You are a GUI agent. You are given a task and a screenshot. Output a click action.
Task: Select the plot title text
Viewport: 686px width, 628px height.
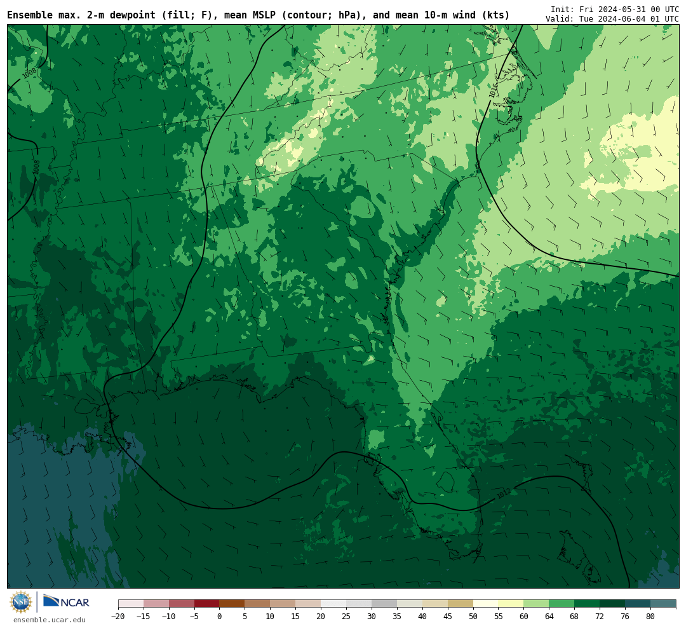pos(258,15)
